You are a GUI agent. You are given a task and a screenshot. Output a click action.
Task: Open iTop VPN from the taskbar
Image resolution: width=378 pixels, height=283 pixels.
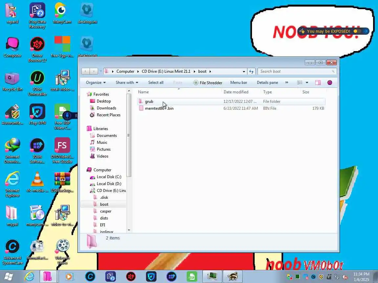point(151,276)
